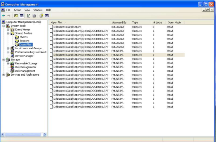Click the Forward arrow toolbar button
The image size is (216, 142).
[9, 16]
